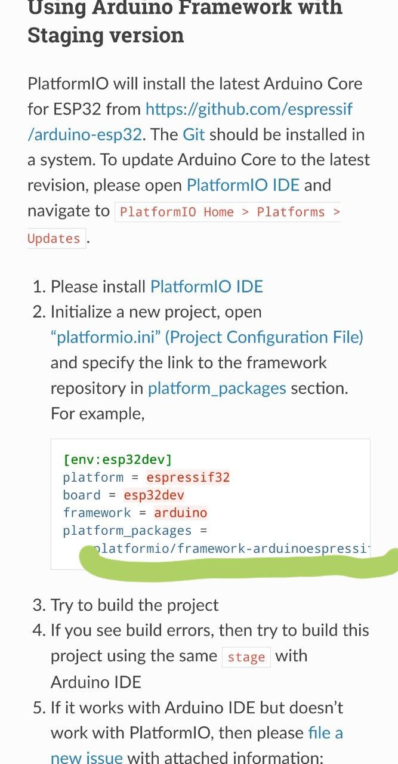The image size is (398, 764).
Task: Click the arduino framework value
Action: 180,513
